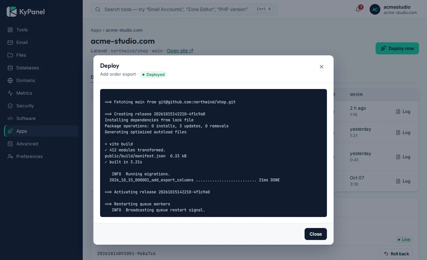Click the Apps rocket icon in sidebar
427x260 pixels.
pos(10,131)
